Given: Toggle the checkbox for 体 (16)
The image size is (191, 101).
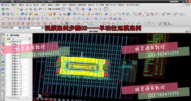Looking at the screenshot, I should (x=12, y=83).
